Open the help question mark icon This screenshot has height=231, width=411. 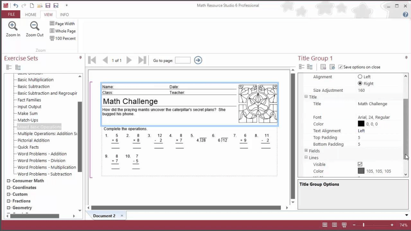(405, 14)
